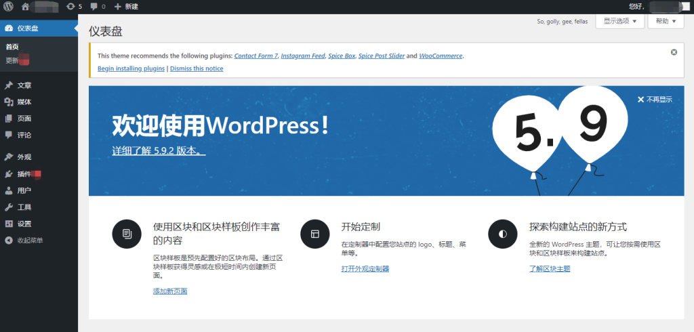Click the half-circle styles icon by 探索构建站点的新方式

pos(503,234)
